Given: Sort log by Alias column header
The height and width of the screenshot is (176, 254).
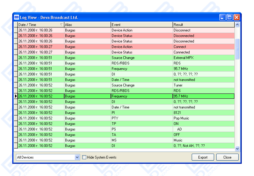Looking at the screenshot, I should tap(87, 25).
